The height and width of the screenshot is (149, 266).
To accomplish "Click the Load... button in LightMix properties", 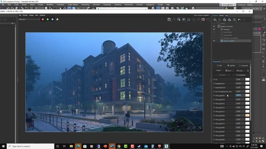I will click(240, 70).
